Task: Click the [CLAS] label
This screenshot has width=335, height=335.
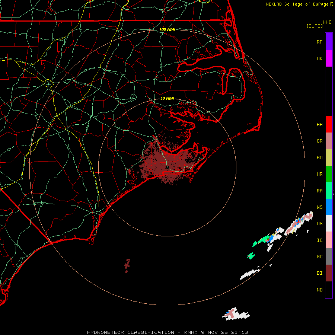Action: point(315,26)
